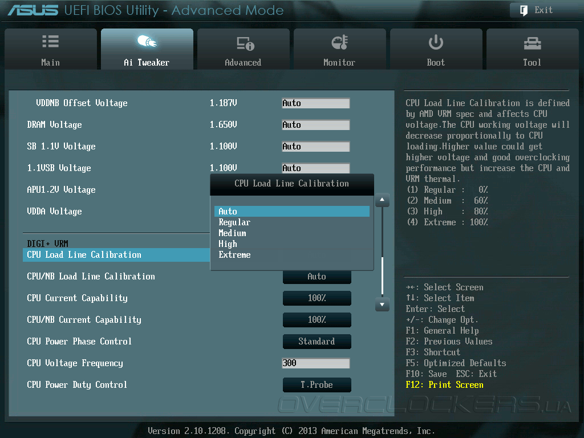Select the VDDA Voltage label
Image resolution: width=584 pixels, height=438 pixels.
click(x=54, y=212)
